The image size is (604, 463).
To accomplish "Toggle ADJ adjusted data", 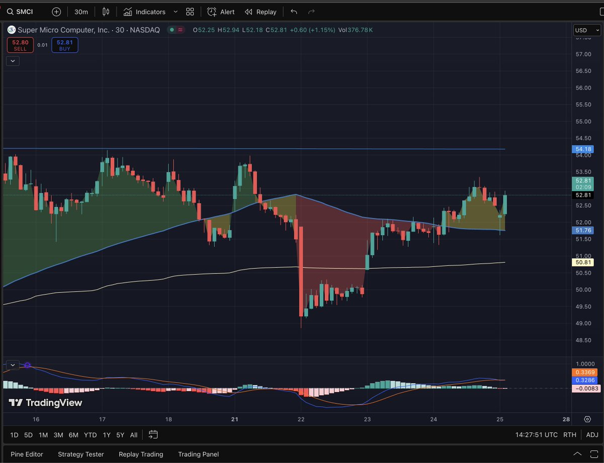I will [592, 434].
